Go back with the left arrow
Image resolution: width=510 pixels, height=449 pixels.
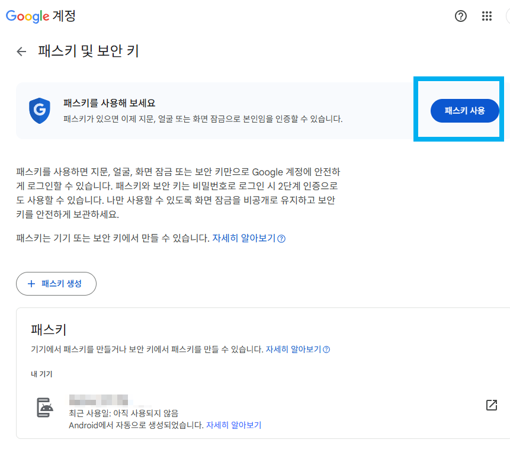(21, 51)
